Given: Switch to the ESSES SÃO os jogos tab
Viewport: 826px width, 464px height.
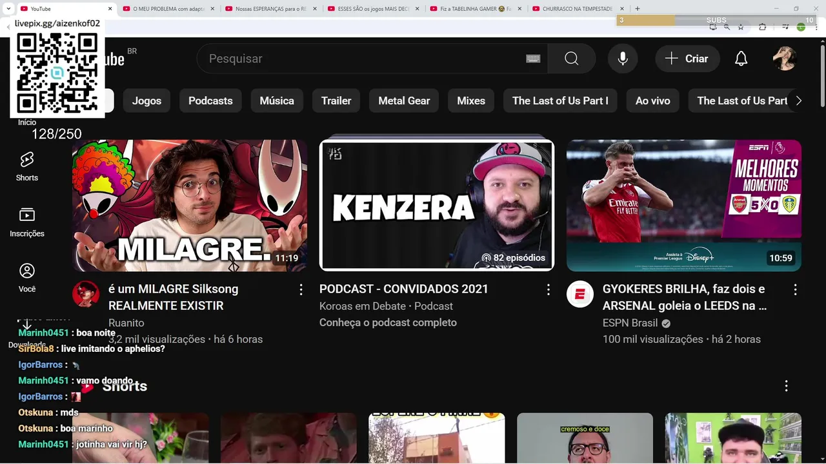Looking at the screenshot, I should pos(373,9).
